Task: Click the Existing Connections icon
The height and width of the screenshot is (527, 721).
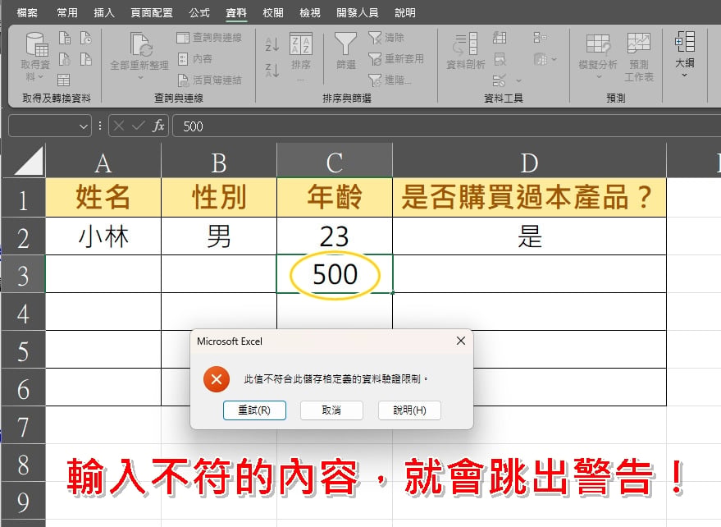Action: [x=86, y=59]
